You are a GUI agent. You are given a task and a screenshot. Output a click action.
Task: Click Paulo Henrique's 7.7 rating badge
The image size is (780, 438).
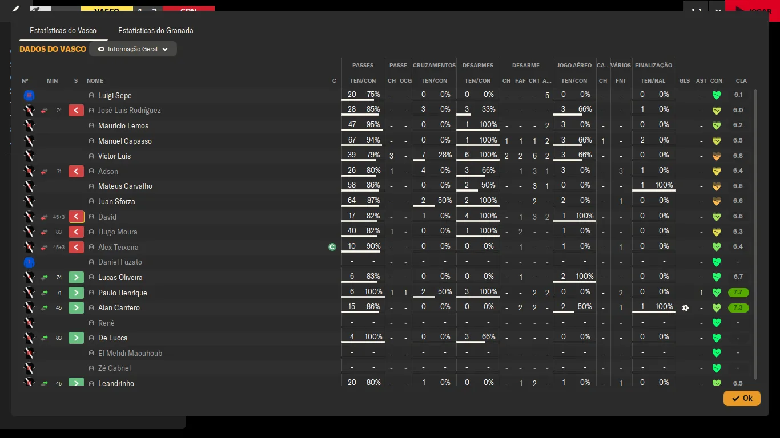coord(738,293)
